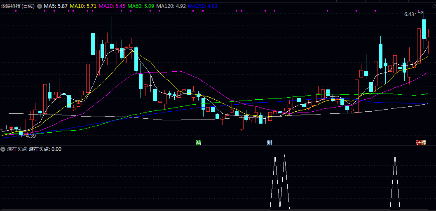Click the MA5: 5.87 label
This screenshot has height=211, width=436.
56,6
